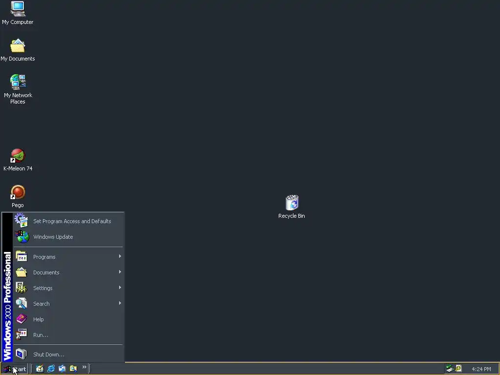This screenshot has width=500, height=375.
Task: Expand the Programs submenu
Action: (68, 257)
